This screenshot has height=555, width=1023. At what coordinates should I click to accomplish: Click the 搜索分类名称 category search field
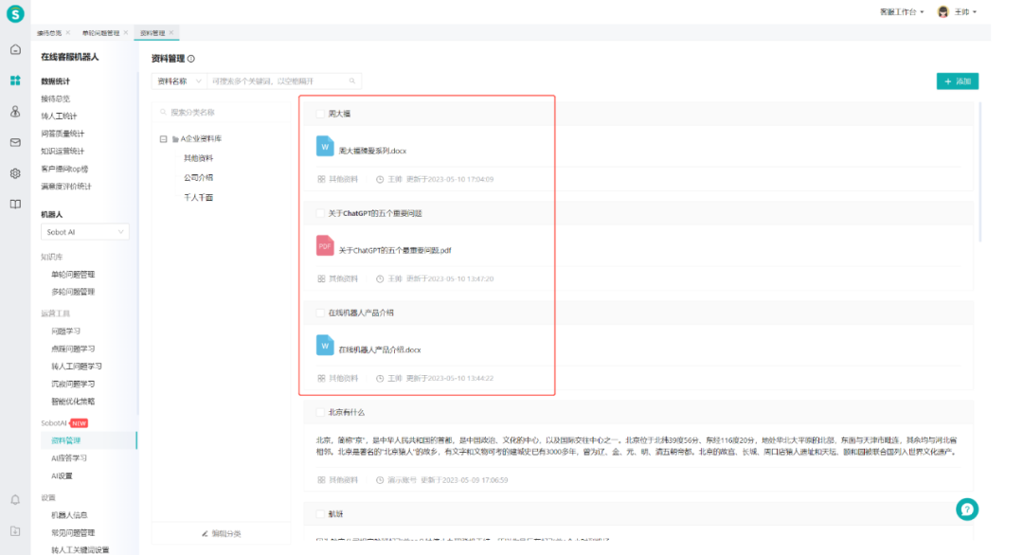[221, 112]
